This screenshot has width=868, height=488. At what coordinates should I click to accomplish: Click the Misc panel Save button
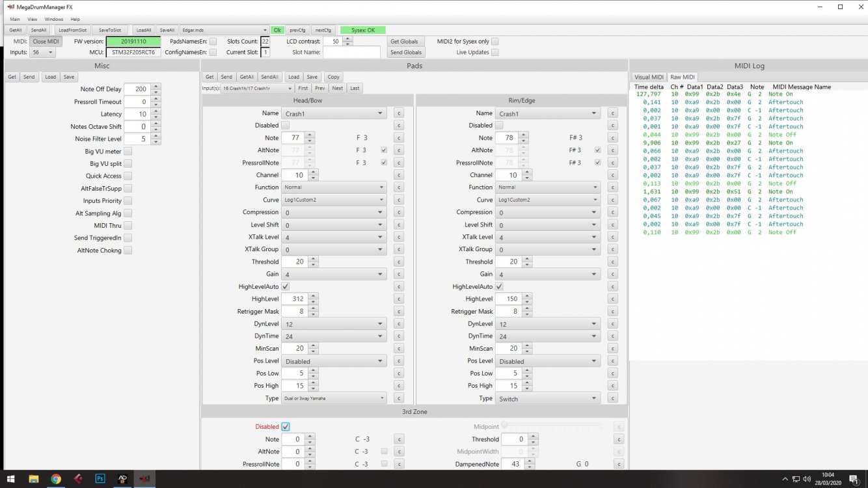tap(69, 77)
